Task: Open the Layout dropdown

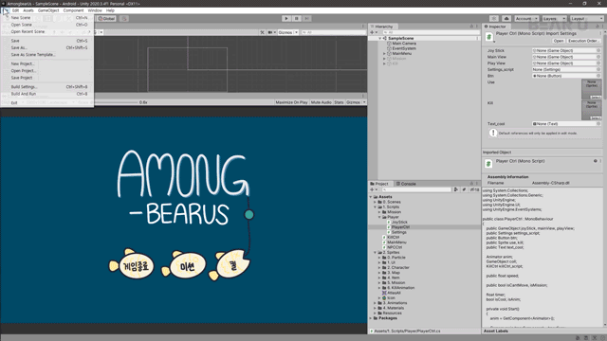Action: pos(586,19)
